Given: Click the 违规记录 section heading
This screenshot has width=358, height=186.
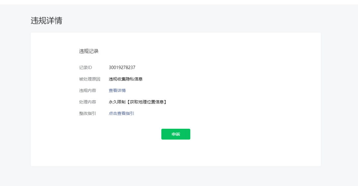Looking at the screenshot, I should tap(89, 51).
